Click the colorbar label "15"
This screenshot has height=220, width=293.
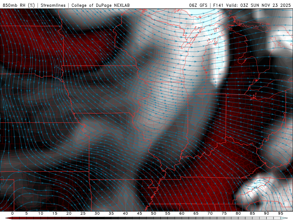click(55, 213)
